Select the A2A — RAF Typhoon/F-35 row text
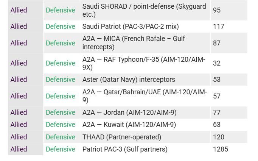The height and width of the screenshot is (161, 258). tap(144, 63)
